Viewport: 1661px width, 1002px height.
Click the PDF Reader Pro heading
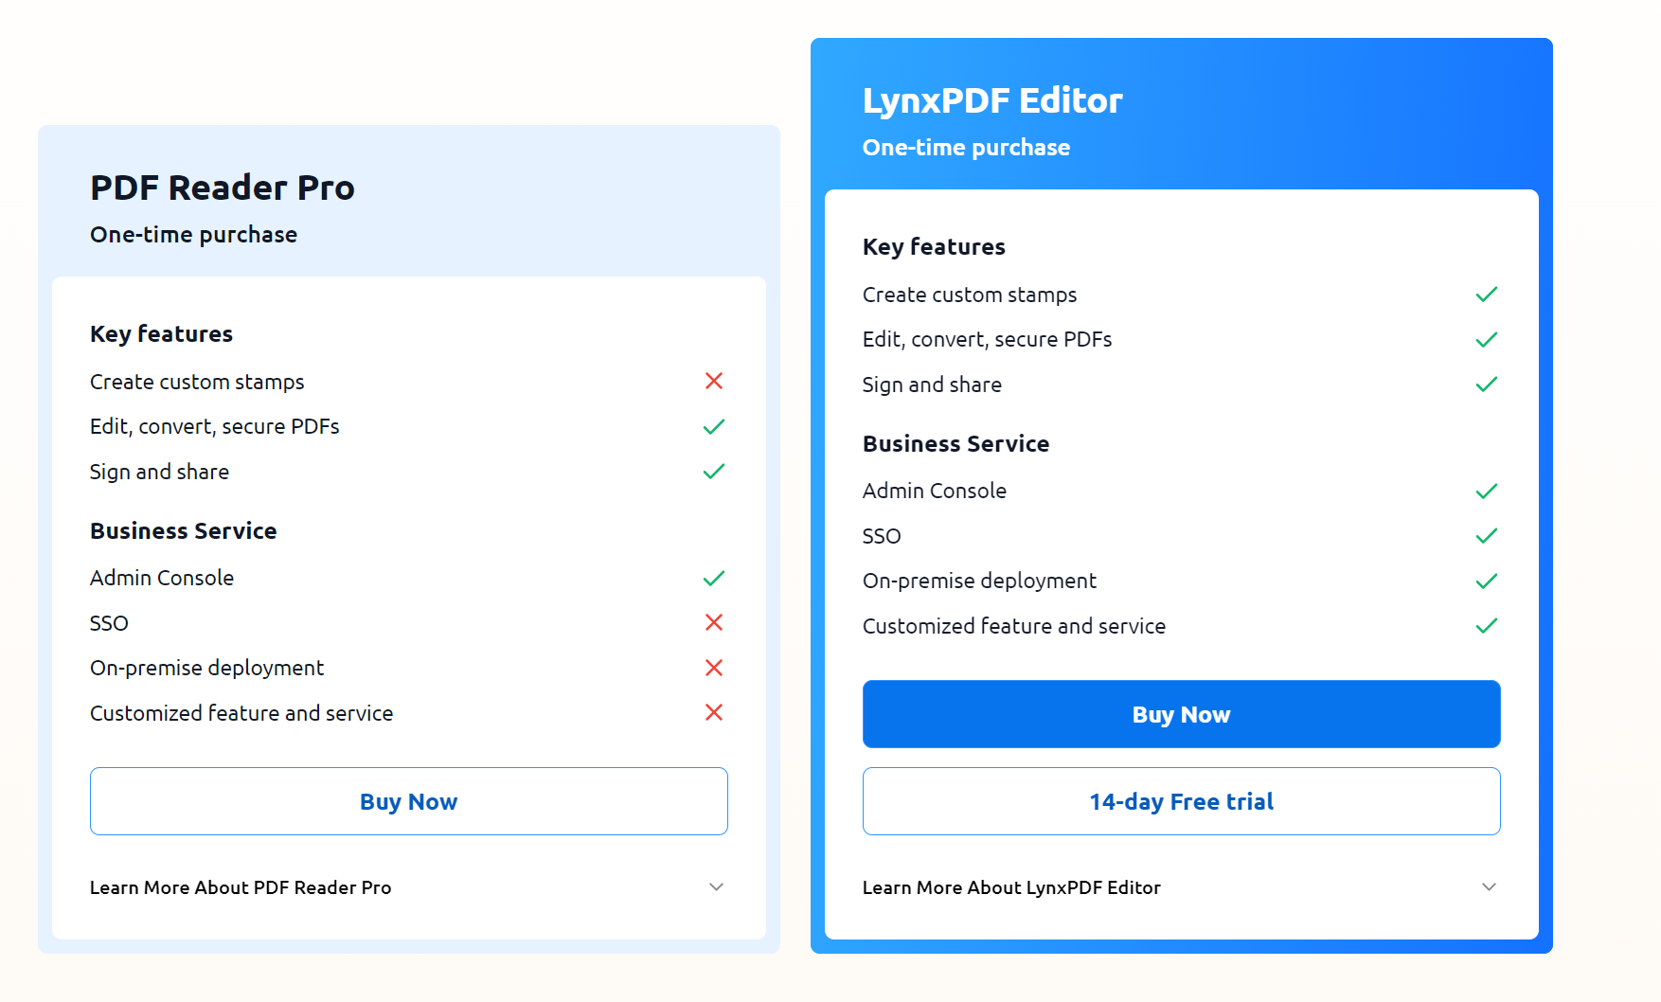(223, 188)
